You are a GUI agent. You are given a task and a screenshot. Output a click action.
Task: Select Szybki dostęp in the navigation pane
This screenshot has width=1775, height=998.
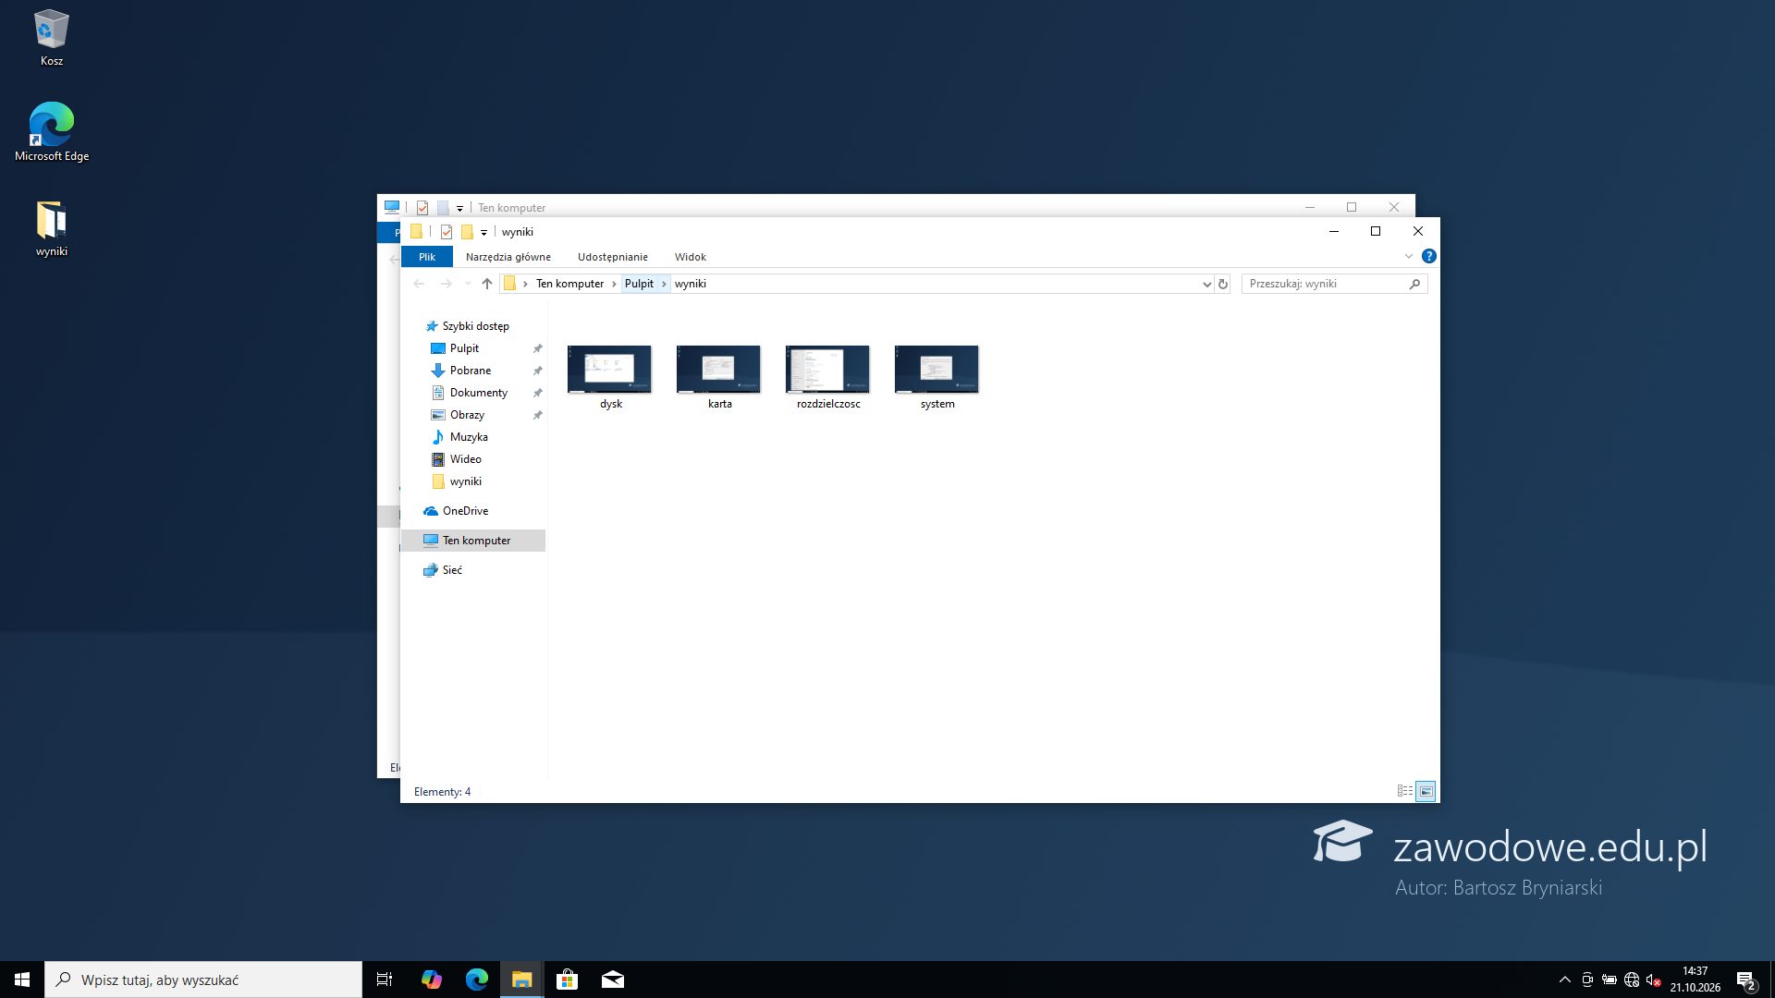(x=475, y=326)
